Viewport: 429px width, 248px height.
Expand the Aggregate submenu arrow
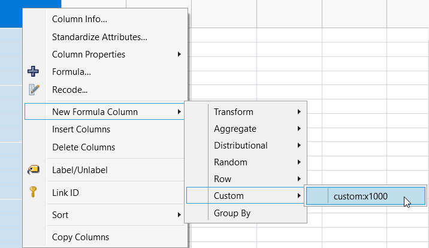click(299, 129)
